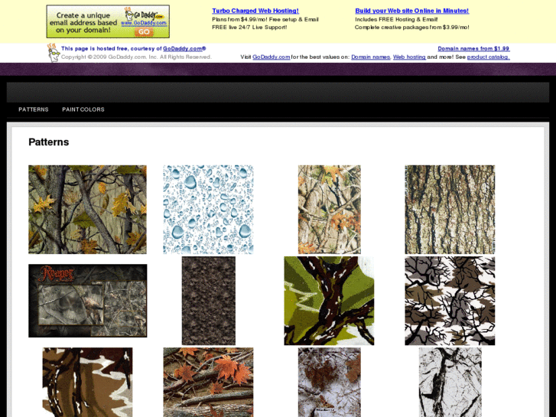Image resolution: width=556 pixels, height=417 pixels.
Task: Click the 'Copyright © 2009 GoDaddy.com' text
Action: coord(136,57)
